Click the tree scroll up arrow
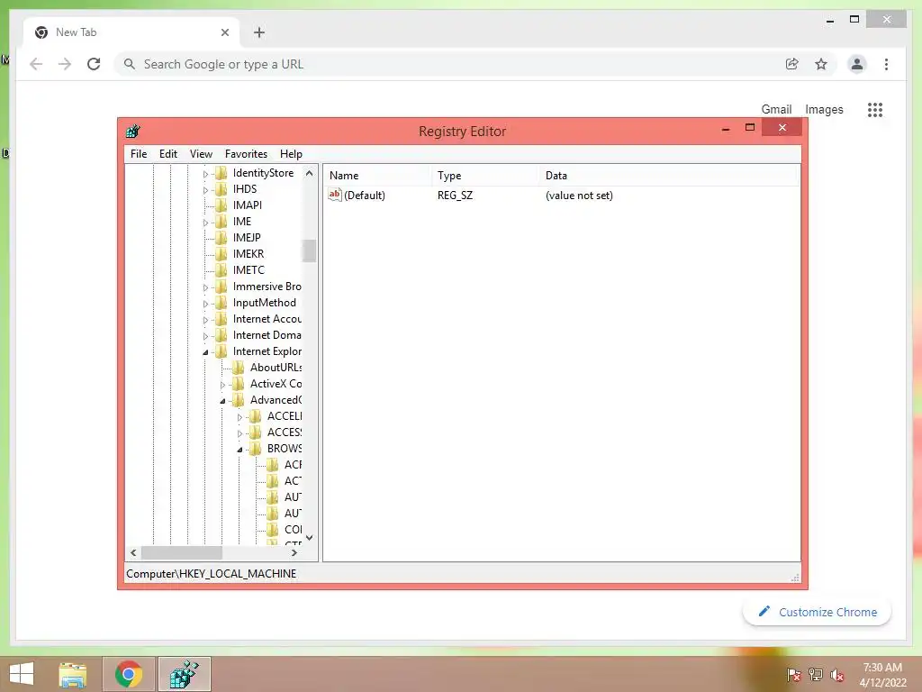922x692 pixels. pos(310,173)
